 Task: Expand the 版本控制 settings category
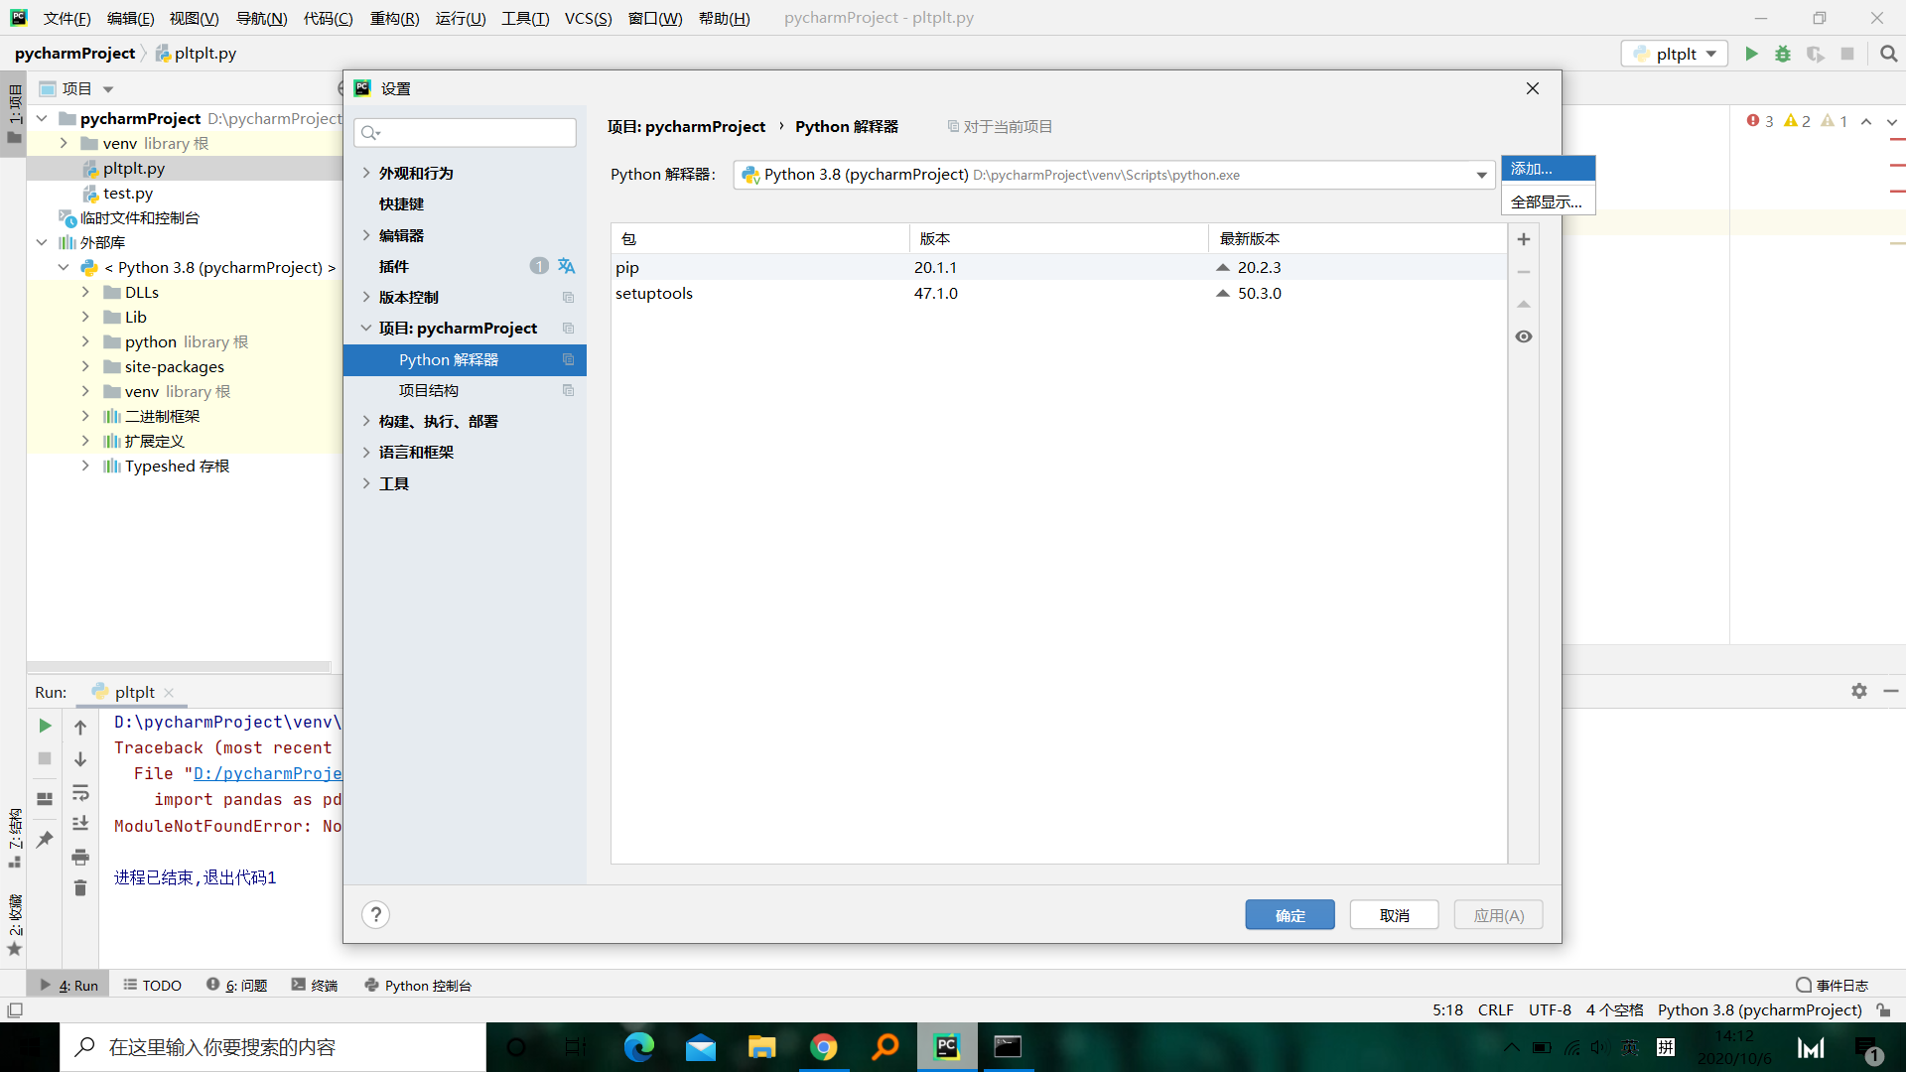[365, 297]
